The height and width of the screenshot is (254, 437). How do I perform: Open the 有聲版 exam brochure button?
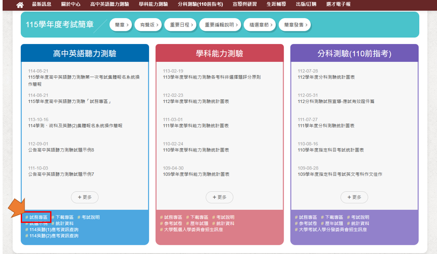[148, 25]
